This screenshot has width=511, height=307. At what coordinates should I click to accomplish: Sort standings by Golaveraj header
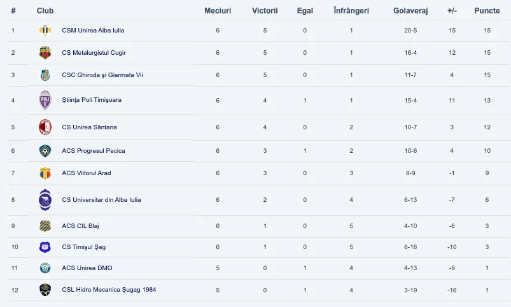coord(410,11)
